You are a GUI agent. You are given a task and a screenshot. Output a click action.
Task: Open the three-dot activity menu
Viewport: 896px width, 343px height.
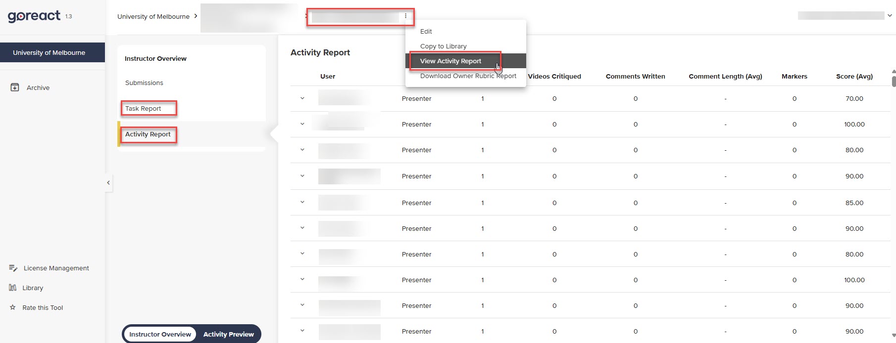[x=405, y=16]
